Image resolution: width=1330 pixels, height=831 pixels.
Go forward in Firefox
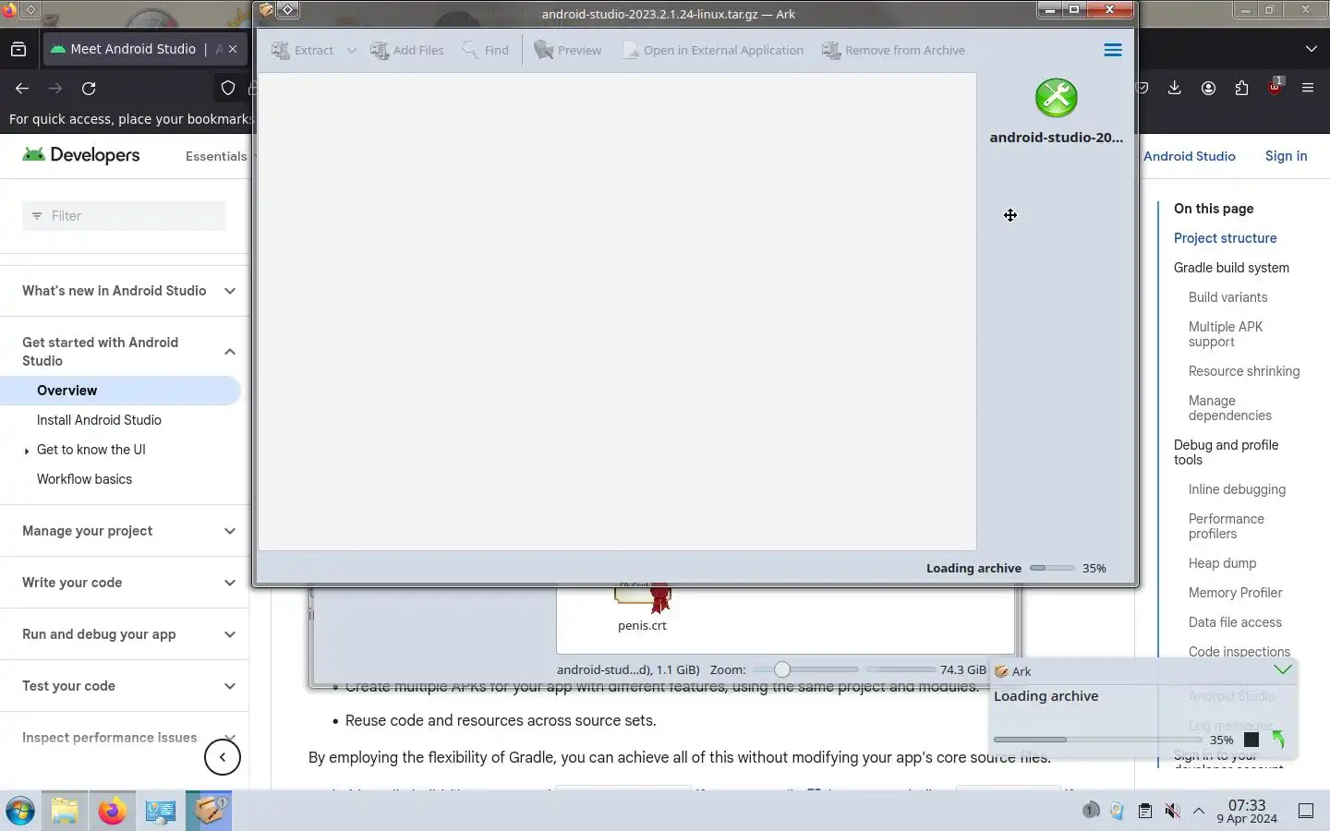tap(55, 89)
